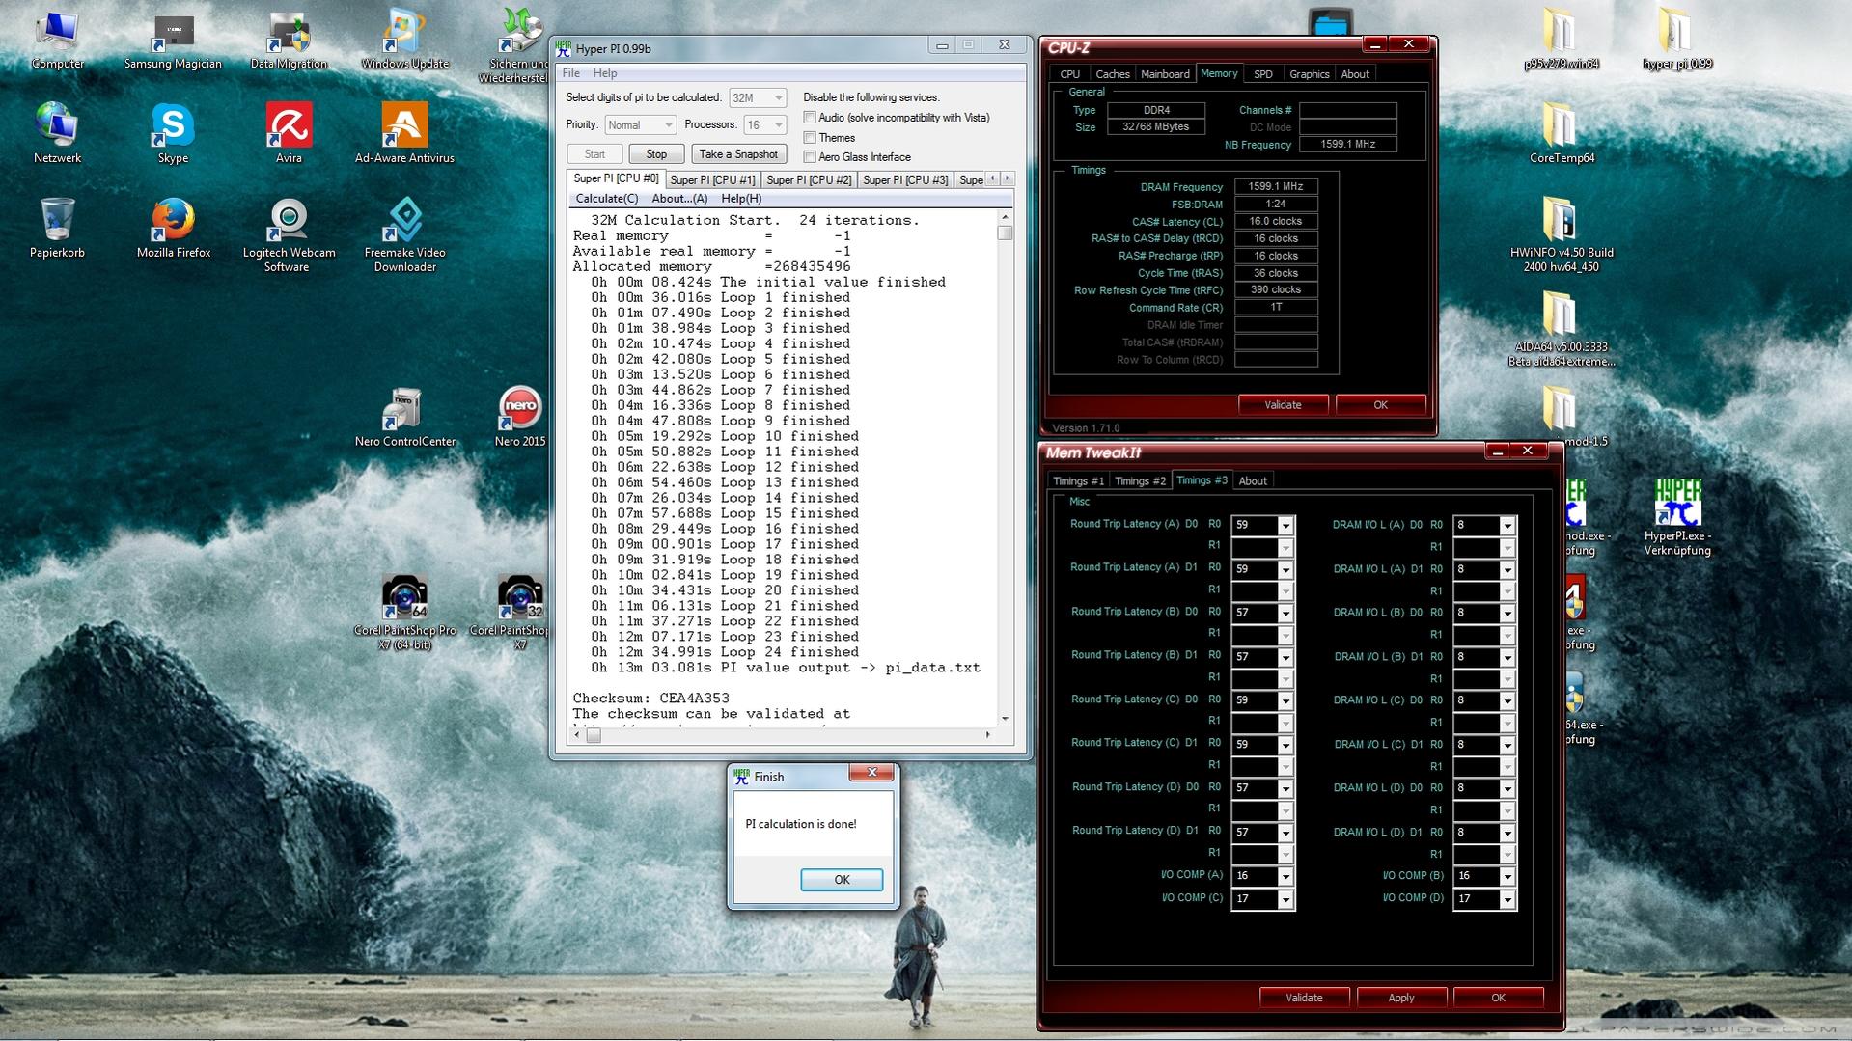Open DRAM I/O L (A) D0 R0 dropdown
The image size is (1852, 1041).
tap(1507, 526)
